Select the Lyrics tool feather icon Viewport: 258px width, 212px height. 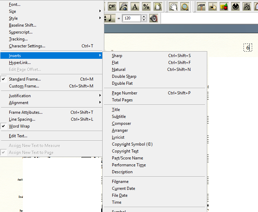[124, 6]
